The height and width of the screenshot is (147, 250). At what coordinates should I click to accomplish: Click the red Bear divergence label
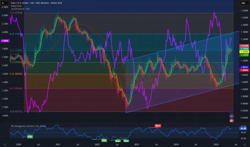(158, 126)
